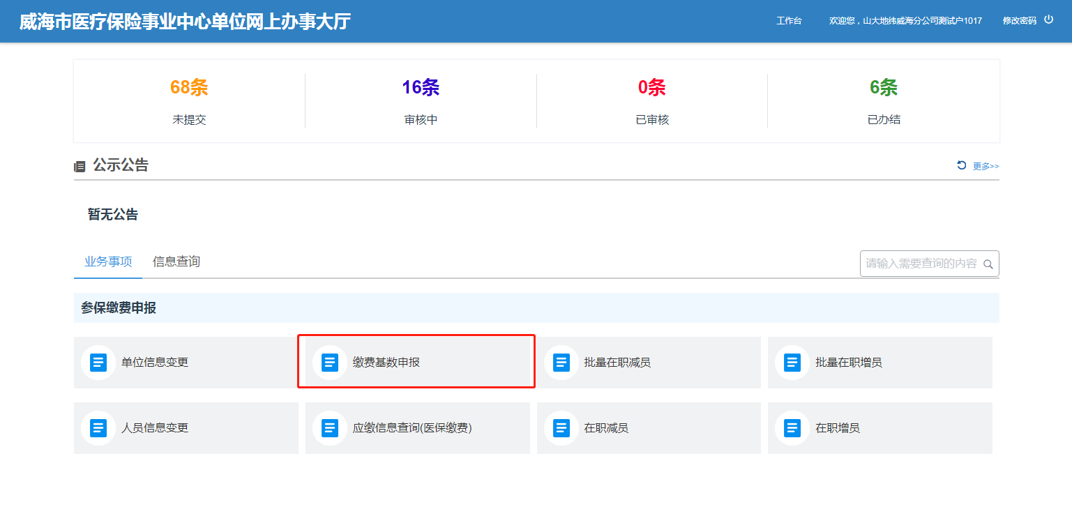Click the 批量在职减员 document icon
Image resolution: width=1072 pixels, height=516 pixels.
561,363
